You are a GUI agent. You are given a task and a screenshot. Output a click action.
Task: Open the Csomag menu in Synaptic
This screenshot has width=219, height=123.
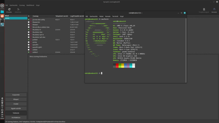click(22, 5)
